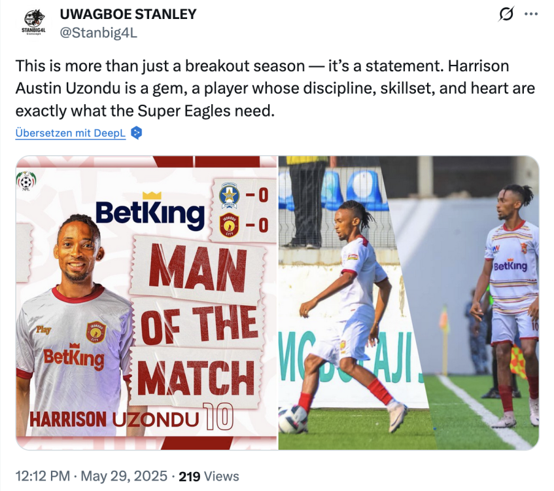Image resolution: width=554 pixels, height=491 pixels.
Task: Click the DeepL logo icon
Action: [x=137, y=133]
